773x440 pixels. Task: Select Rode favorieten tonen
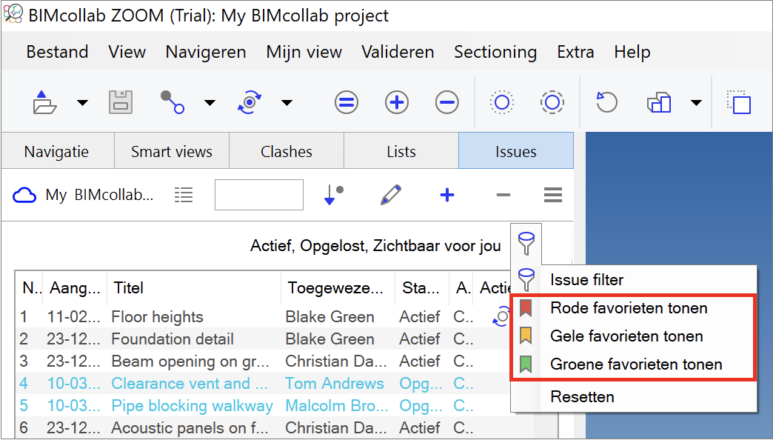(634, 308)
